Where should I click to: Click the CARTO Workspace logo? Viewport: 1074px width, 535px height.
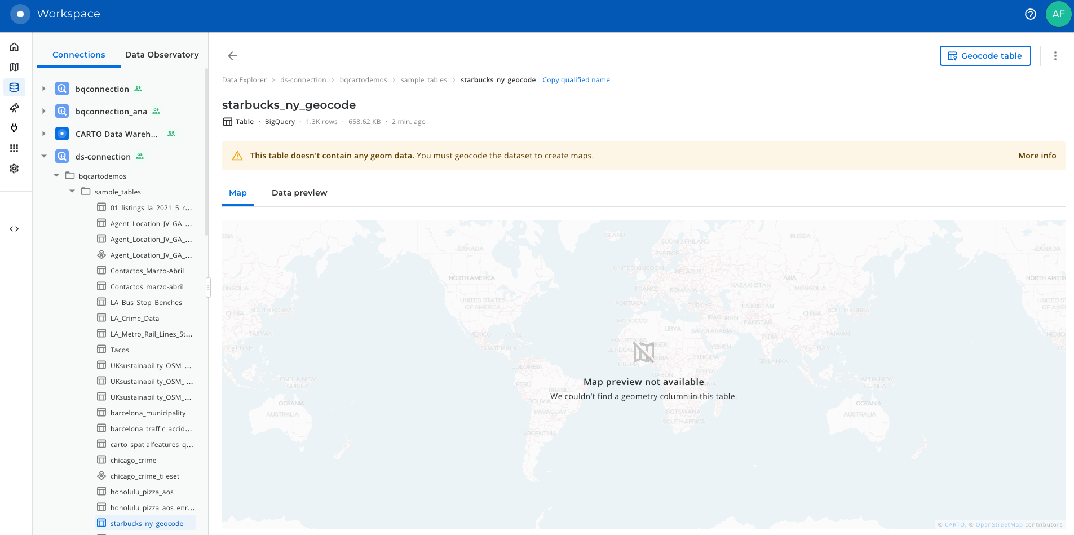20,14
